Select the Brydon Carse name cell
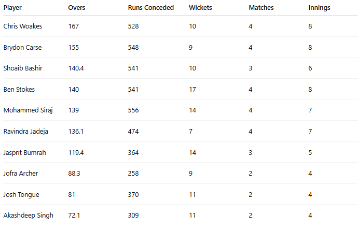This screenshot has width=358, height=229. click(x=22, y=48)
